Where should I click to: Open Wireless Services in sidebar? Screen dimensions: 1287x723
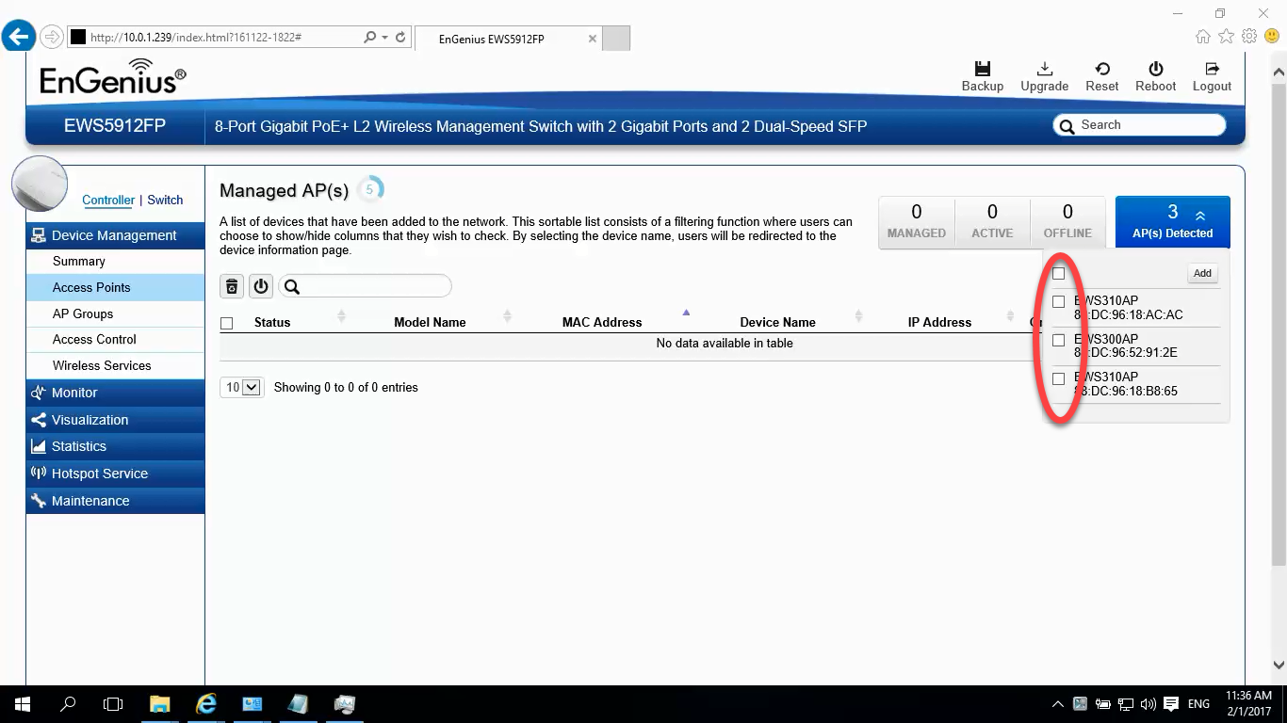pyautogui.click(x=115, y=365)
